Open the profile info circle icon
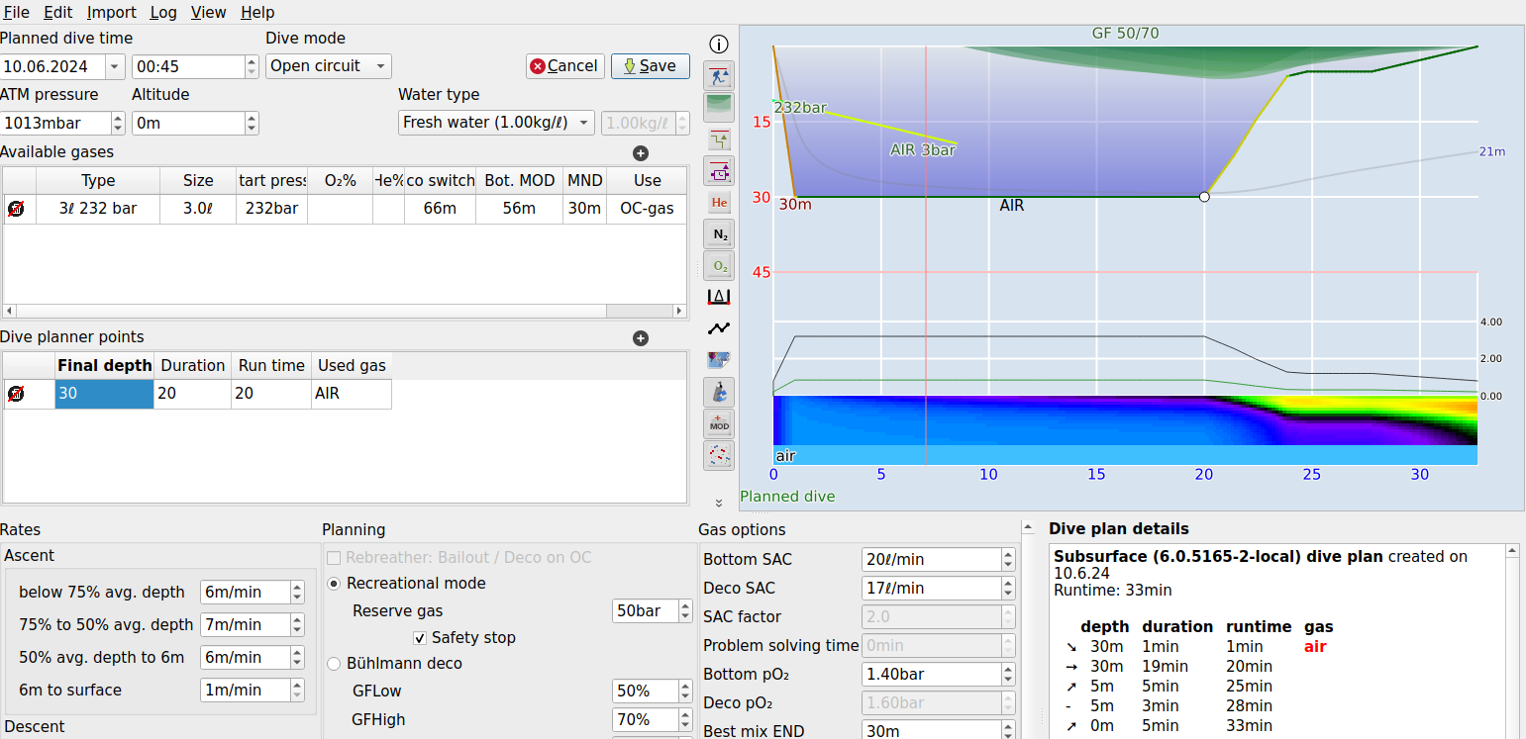This screenshot has height=739, width=1526. pos(719,44)
